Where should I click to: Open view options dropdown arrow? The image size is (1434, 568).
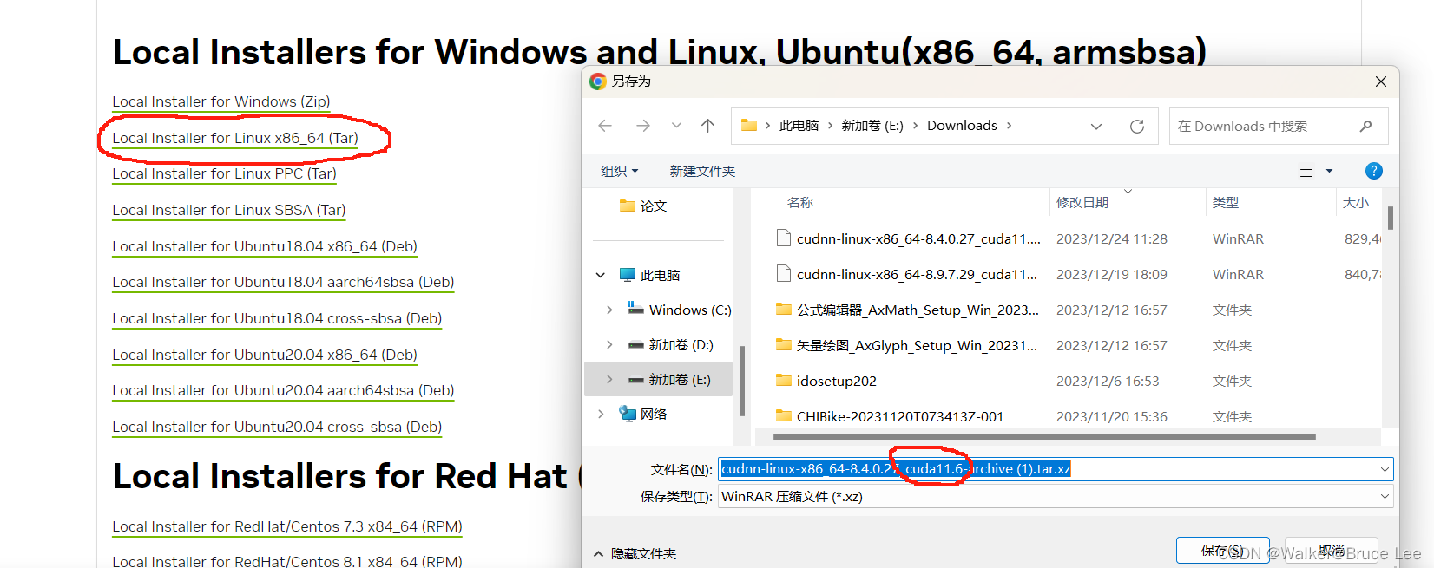coord(1329,172)
